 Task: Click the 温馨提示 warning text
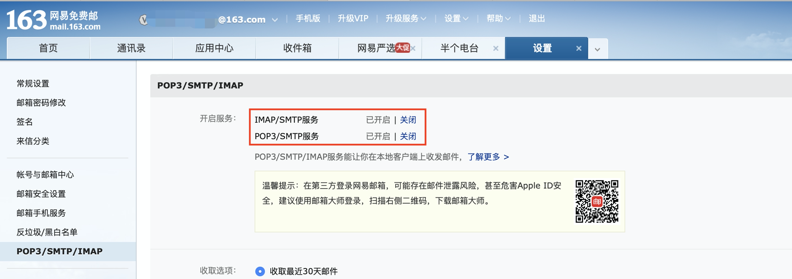(412, 193)
